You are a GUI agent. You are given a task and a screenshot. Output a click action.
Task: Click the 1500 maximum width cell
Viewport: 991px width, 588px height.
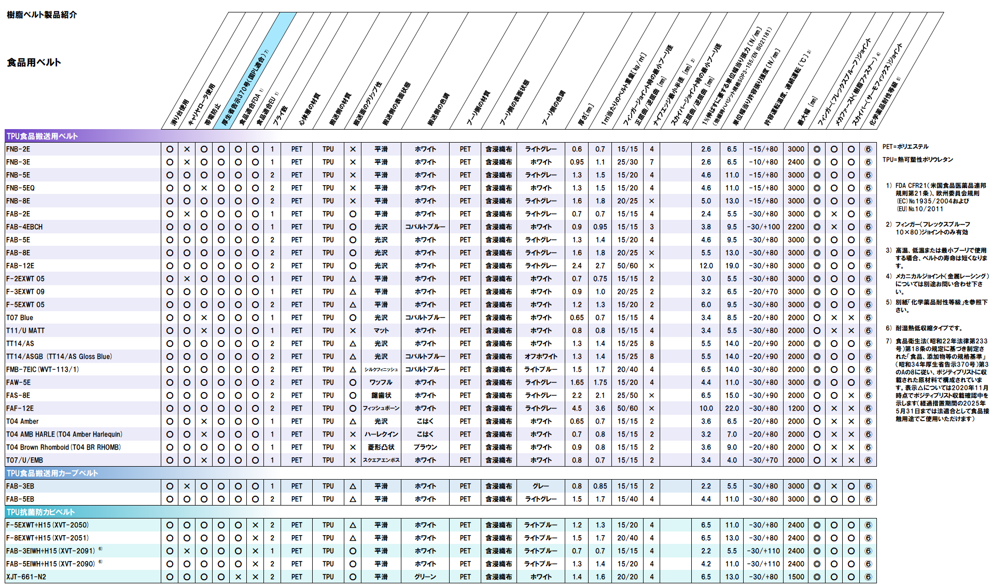796,577
